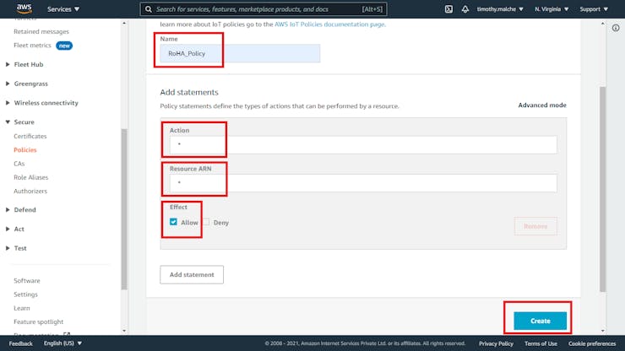625x351 pixels.
Task: Expand the Test section
Action: 16,248
